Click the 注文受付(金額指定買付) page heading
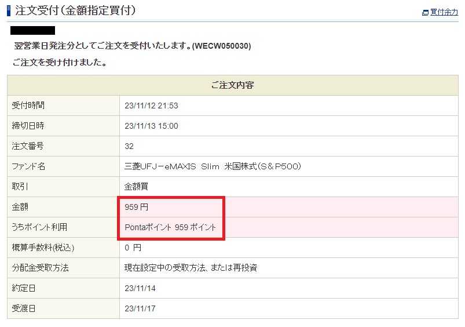Image resolution: width=465 pixels, height=327 pixels. (x=76, y=10)
